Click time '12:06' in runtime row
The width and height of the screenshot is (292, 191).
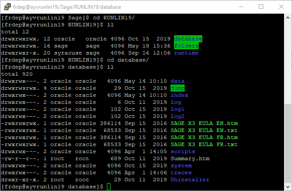tap(162, 53)
